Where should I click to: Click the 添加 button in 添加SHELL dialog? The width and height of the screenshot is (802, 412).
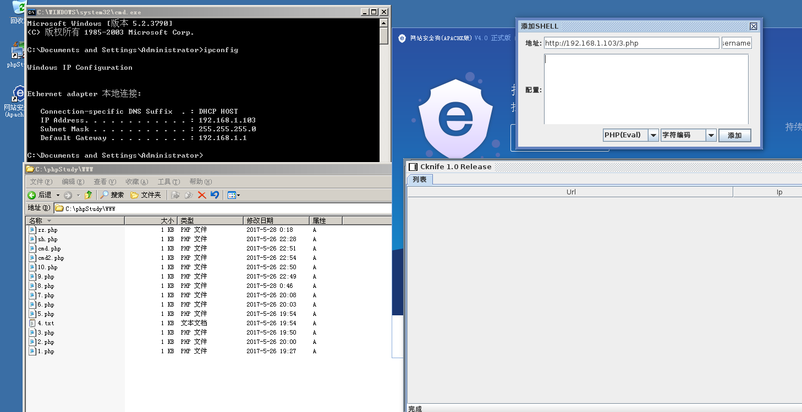click(735, 135)
